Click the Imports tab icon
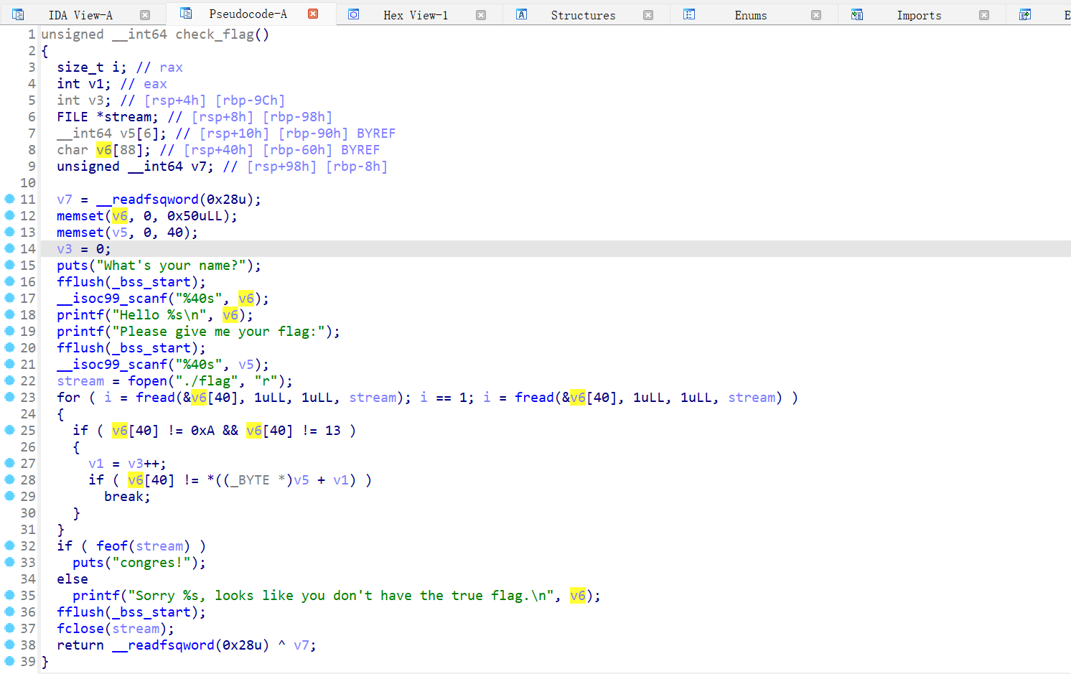This screenshot has width=1071, height=674. point(856,14)
